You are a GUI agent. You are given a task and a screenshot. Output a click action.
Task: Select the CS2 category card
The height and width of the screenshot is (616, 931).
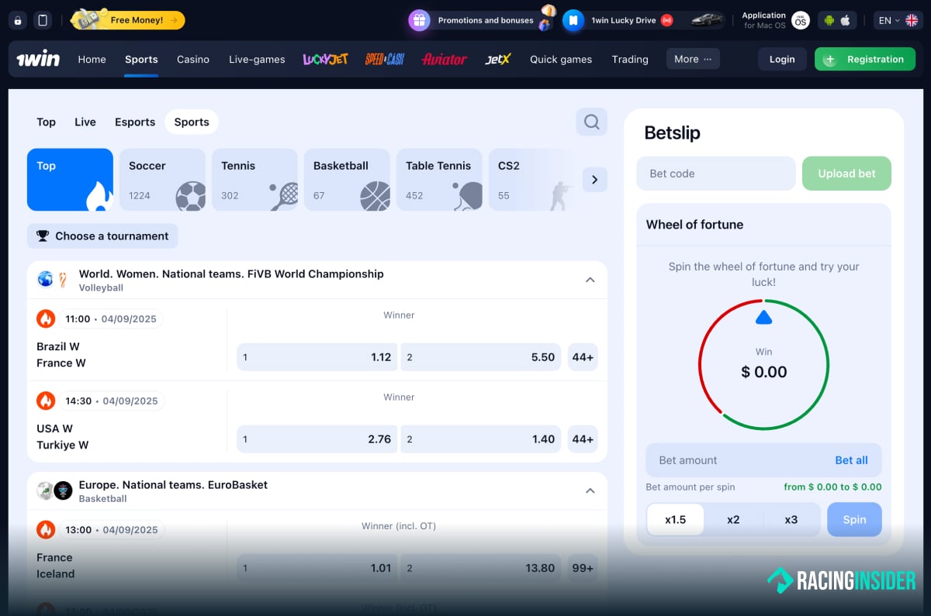[x=531, y=180]
